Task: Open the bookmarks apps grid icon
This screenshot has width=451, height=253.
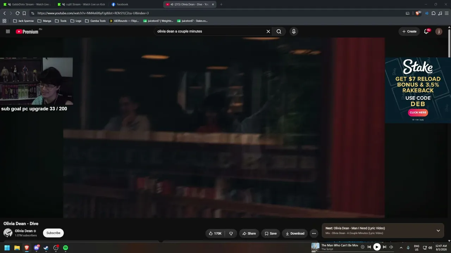Action: tap(4, 21)
